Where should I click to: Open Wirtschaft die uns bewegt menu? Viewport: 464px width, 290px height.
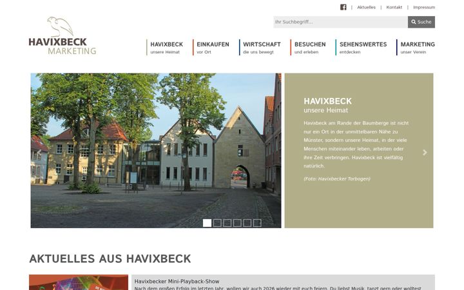(x=260, y=47)
